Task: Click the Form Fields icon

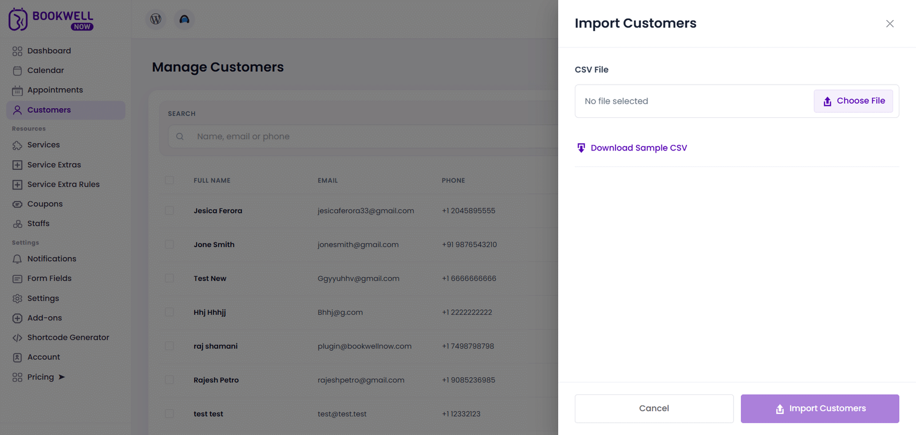Action: tap(17, 279)
